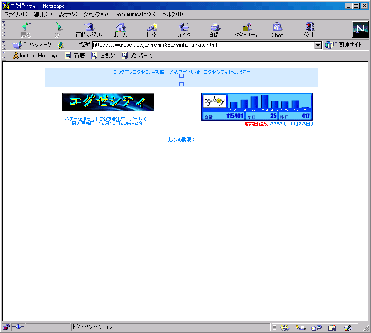Stop loading with 停止 button
This screenshot has width=371, height=333.
pos(309,30)
